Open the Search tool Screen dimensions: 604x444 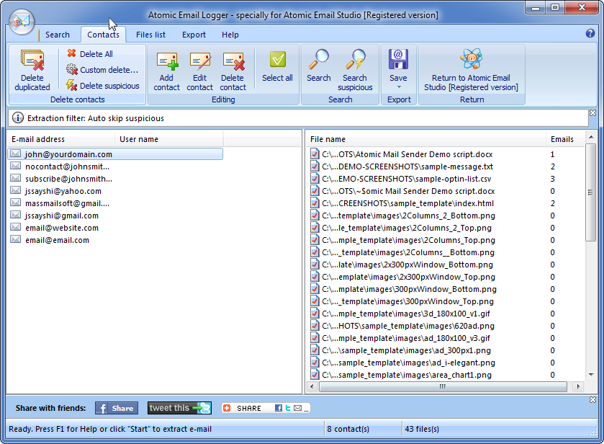point(318,69)
